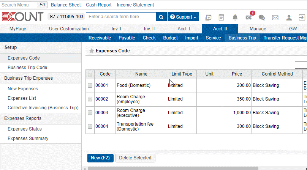This screenshot has height=170, width=307.
Task: Click the logout arrow icon
Action: point(302,17)
